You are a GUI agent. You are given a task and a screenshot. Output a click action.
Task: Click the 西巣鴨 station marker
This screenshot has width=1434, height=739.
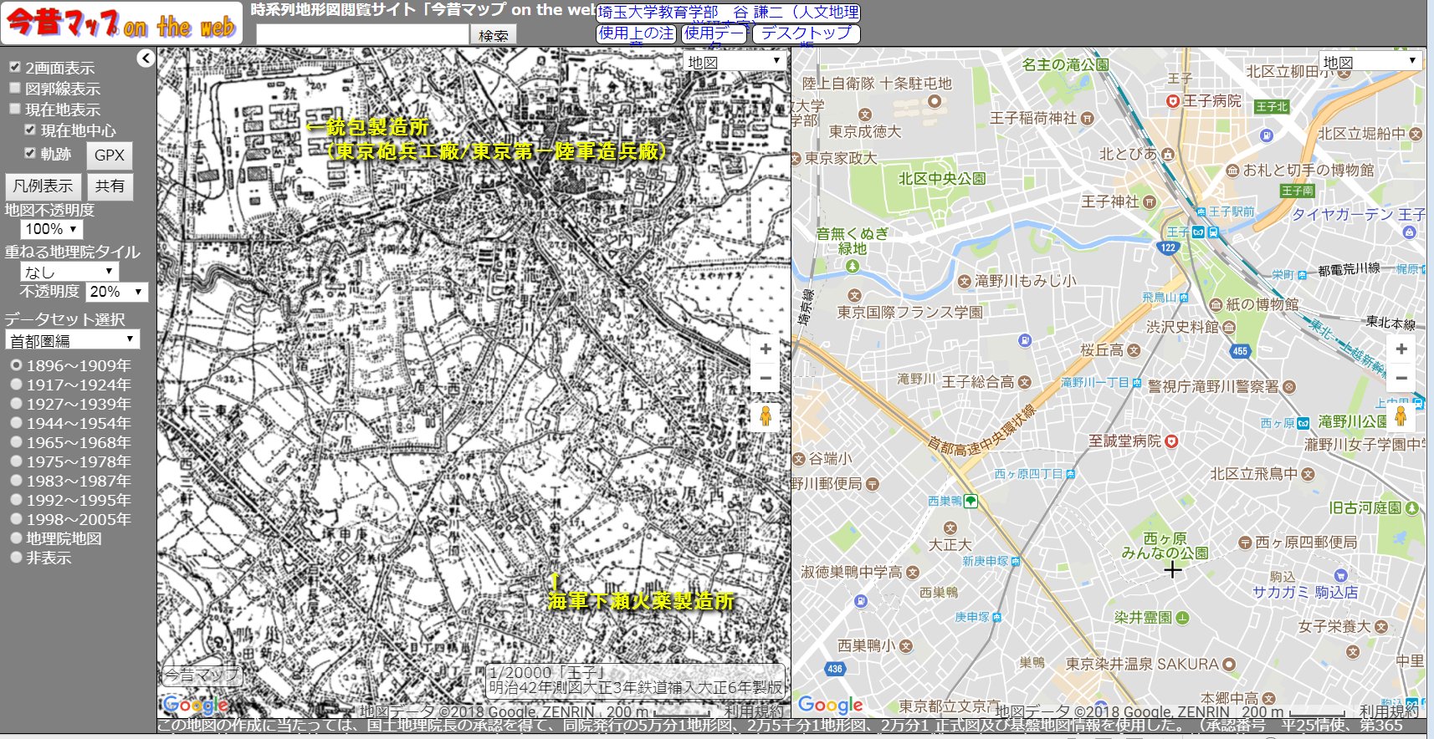coord(971,502)
